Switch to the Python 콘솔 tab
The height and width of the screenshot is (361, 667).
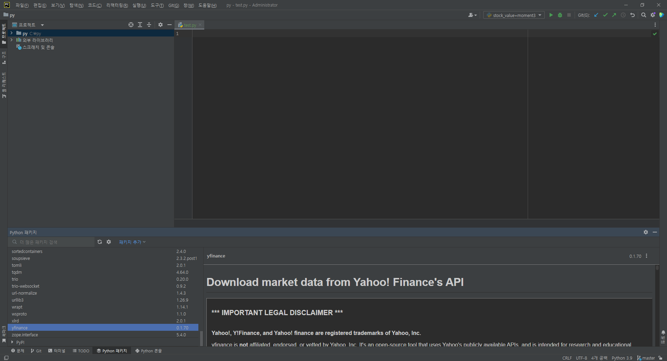(x=148, y=351)
